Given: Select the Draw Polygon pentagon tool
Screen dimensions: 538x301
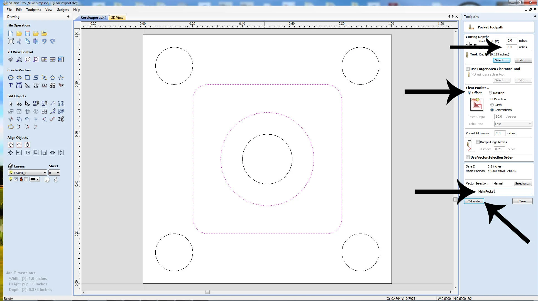Looking at the screenshot, I should [x=52, y=77].
